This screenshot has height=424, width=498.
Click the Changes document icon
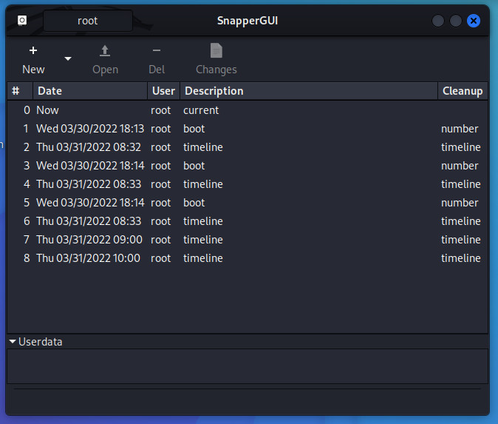[x=216, y=50]
